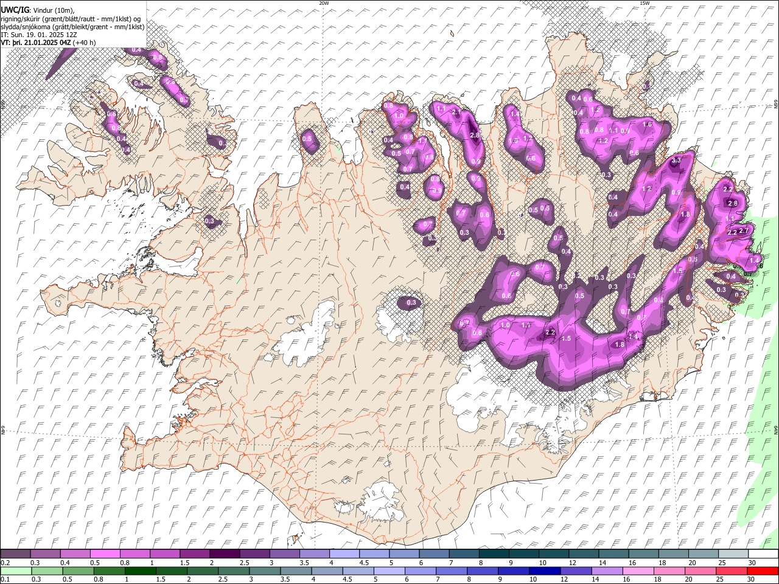The width and height of the screenshot is (779, 584).
Task: Click the bright pink 0.5–0.8 snow scale swatch
Action: click(x=105, y=554)
